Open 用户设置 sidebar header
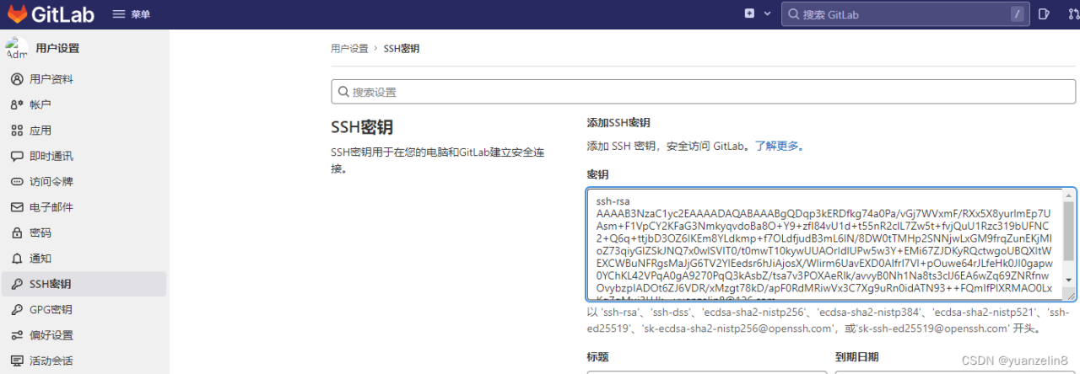The image size is (1080, 374). click(x=57, y=49)
